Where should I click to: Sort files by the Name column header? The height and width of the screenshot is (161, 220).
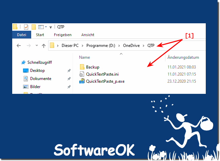pyautogui.click(x=84, y=57)
